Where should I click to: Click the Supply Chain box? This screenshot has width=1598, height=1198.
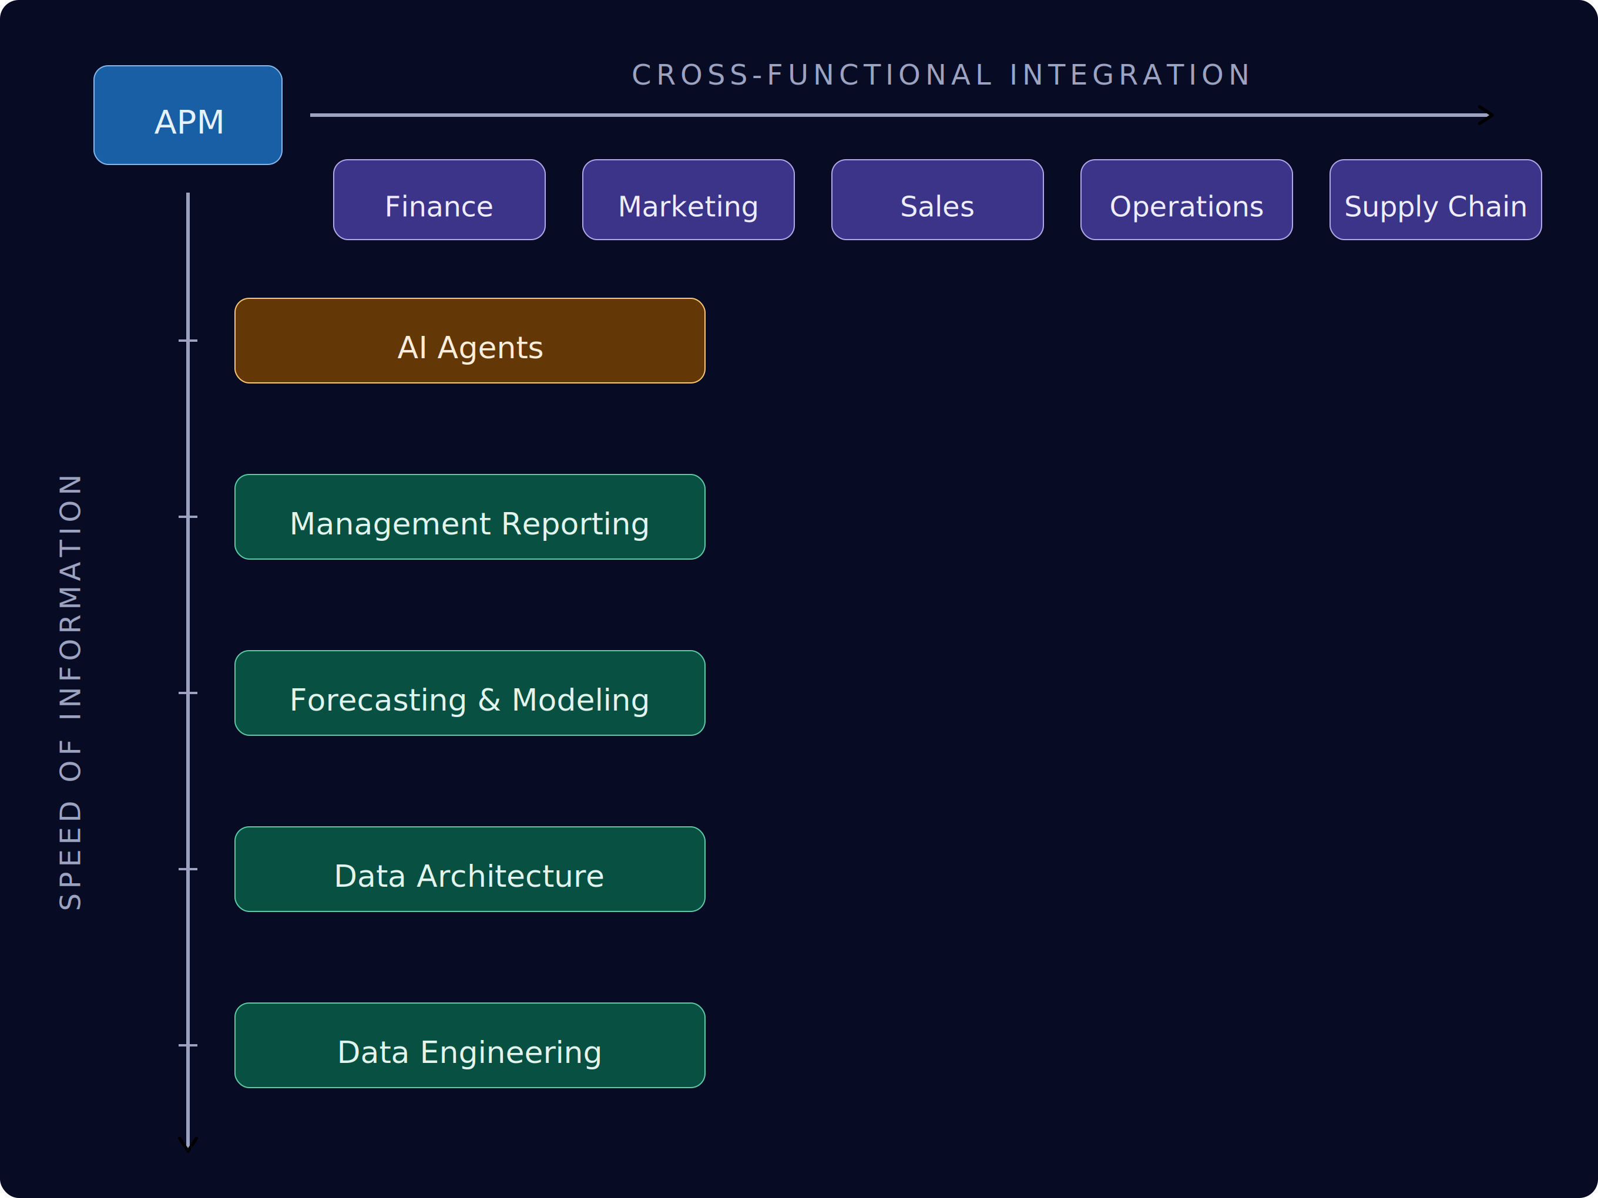(x=1435, y=200)
